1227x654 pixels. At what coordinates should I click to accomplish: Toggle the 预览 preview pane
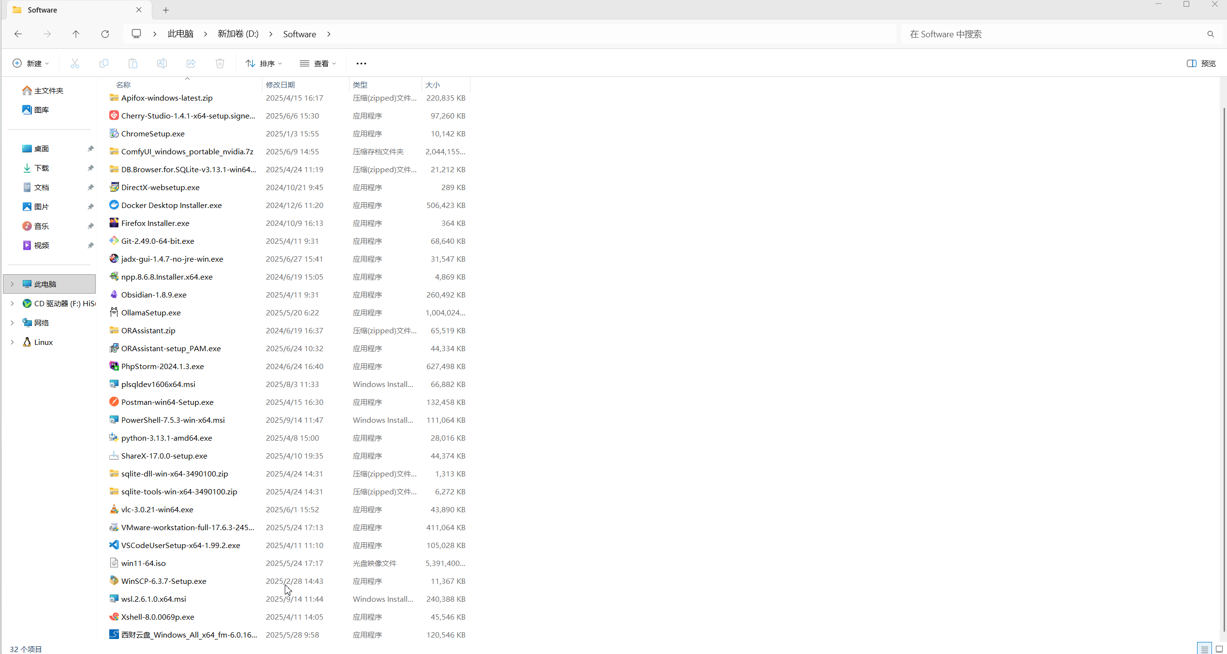(x=1201, y=63)
